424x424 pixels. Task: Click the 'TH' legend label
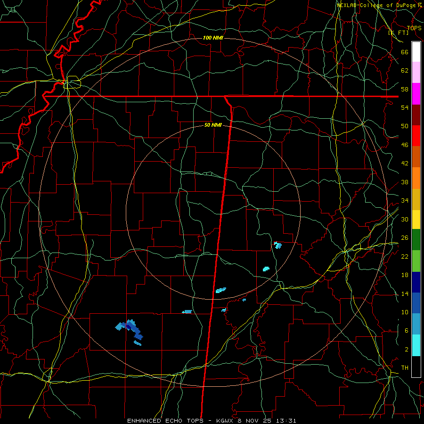(405, 368)
